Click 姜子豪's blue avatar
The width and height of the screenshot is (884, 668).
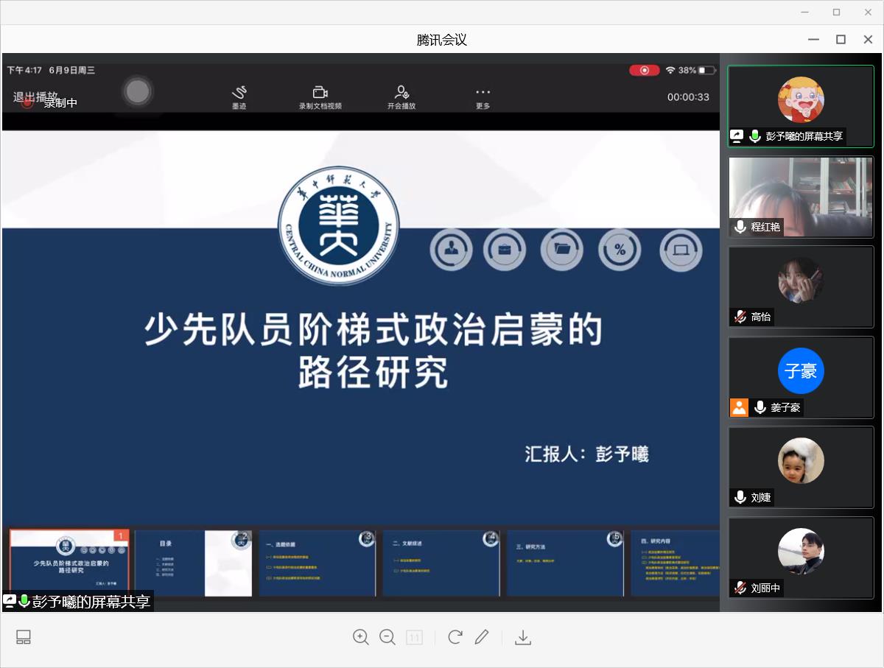801,370
